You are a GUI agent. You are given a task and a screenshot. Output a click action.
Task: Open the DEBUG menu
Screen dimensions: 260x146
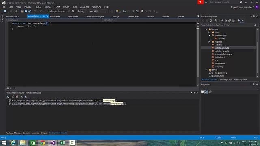(48, 7)
